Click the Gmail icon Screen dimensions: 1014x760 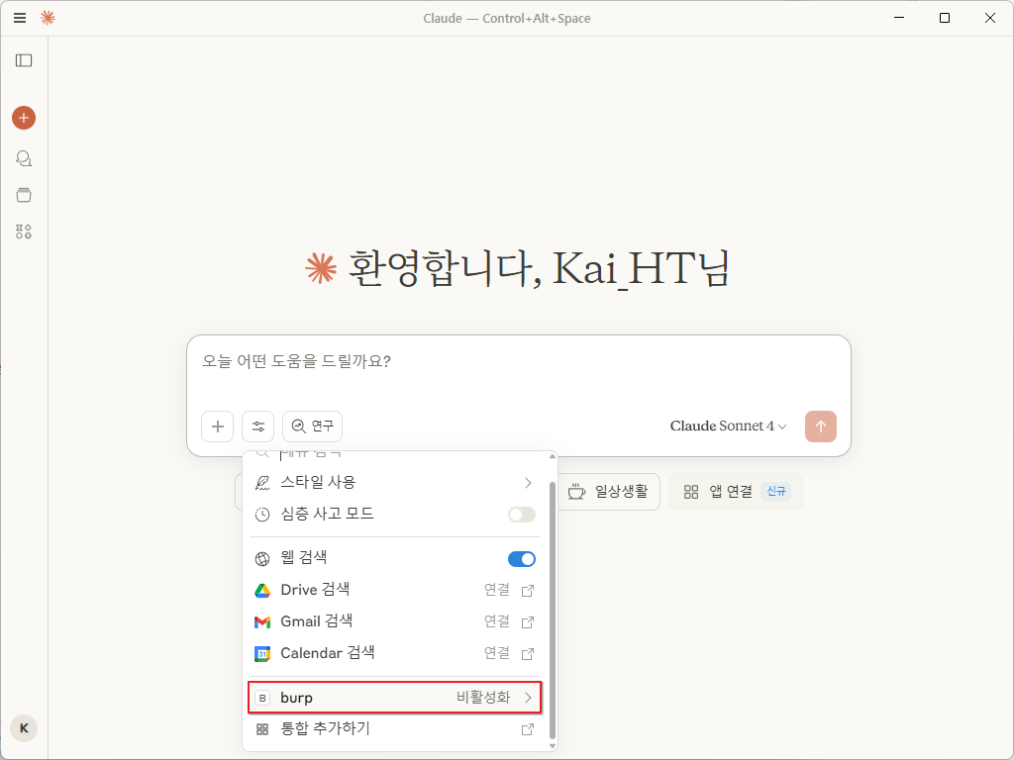[261, 622]
